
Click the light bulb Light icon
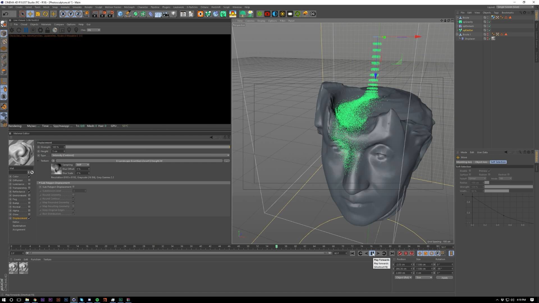[173, 14]
